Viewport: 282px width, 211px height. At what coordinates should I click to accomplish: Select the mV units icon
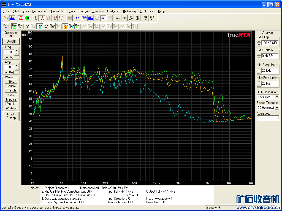[118, 18]
